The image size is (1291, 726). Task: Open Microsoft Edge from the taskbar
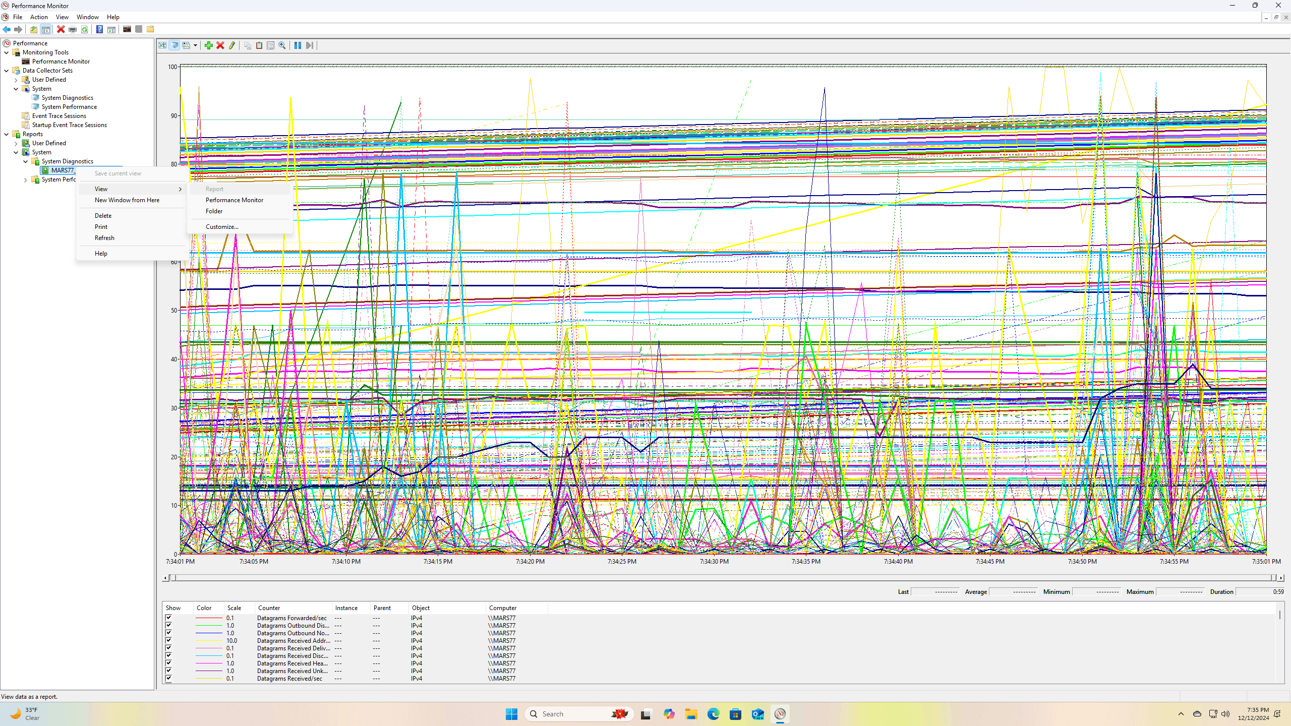pos(713,714)
